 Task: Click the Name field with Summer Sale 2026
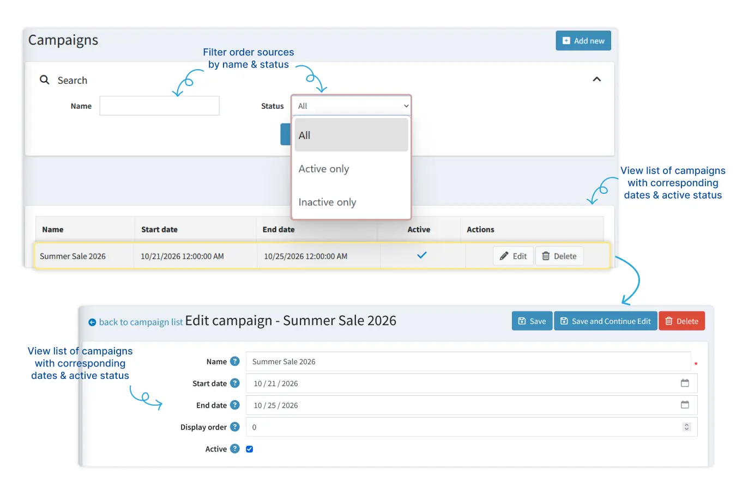click(468, 362)
